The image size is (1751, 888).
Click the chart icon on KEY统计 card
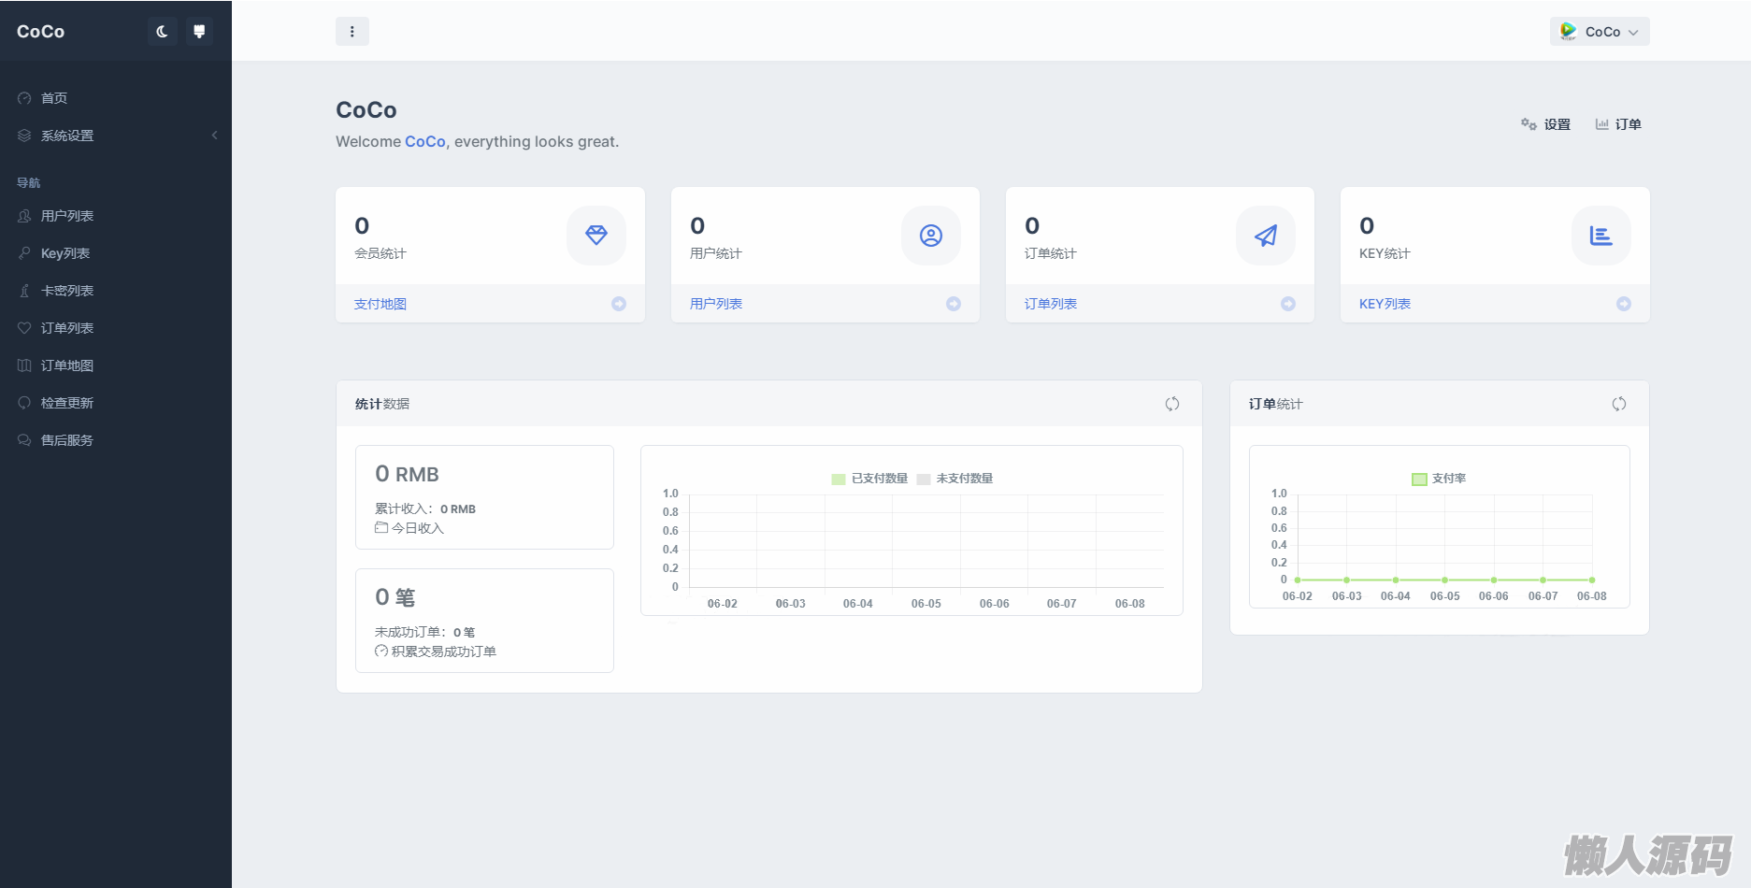click(1600, 236)
